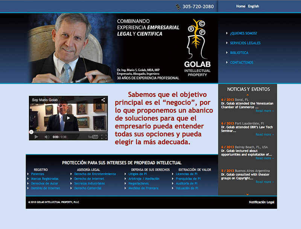The image size is (301, 229).
Task: Mute the video with the speaker icon
Action: 47,137
